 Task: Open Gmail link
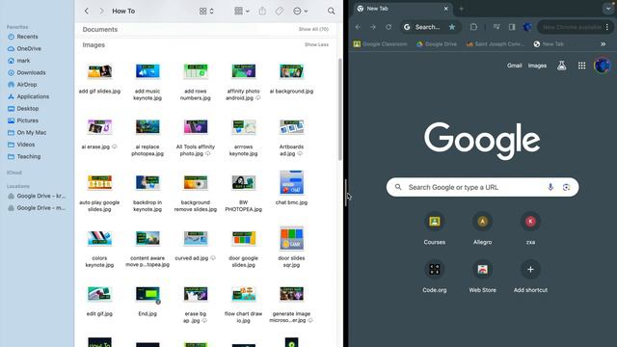tap(514, 66)
